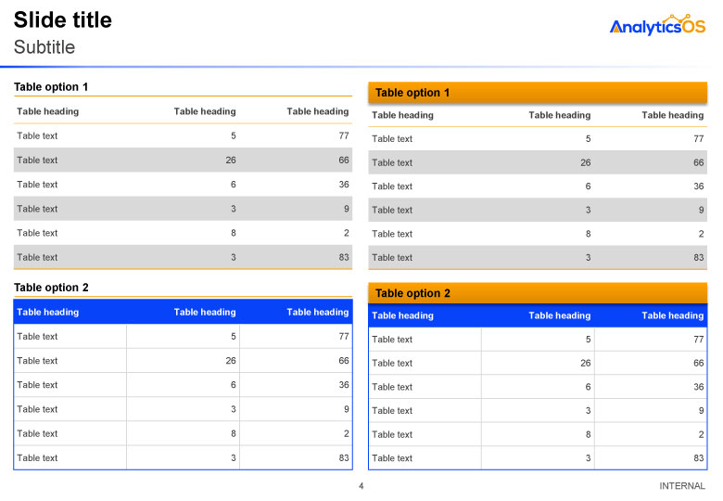Click value 26 in plain-titled Table option 1

231,161
